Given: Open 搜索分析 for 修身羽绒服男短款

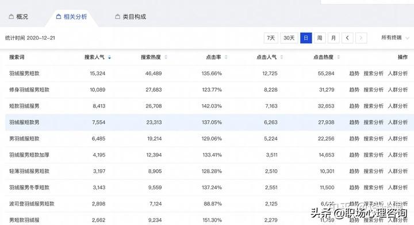Looking at the screenshot, I should (x=373, y=90).
